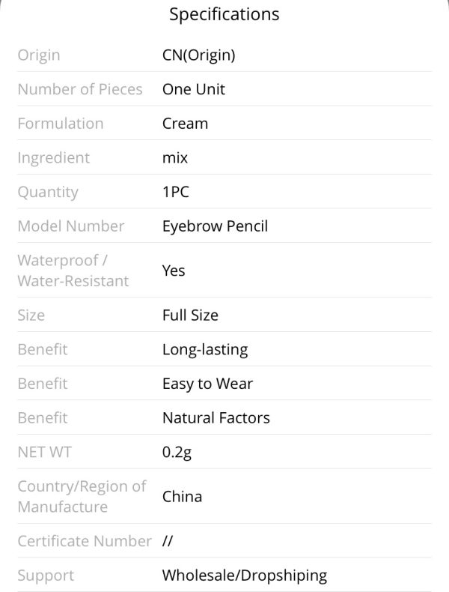Select the Natural Factors benefit
Viewport: 449px width, 592px height.
click(216, 418)
